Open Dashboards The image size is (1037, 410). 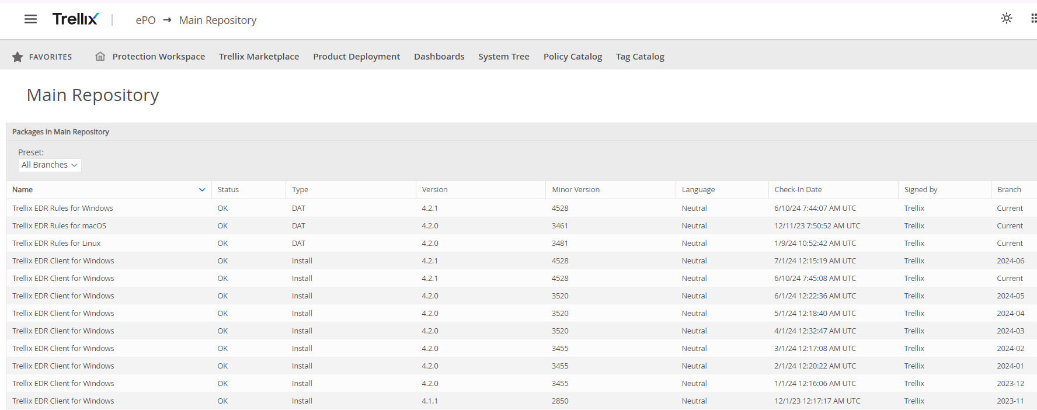pos(439,57)
